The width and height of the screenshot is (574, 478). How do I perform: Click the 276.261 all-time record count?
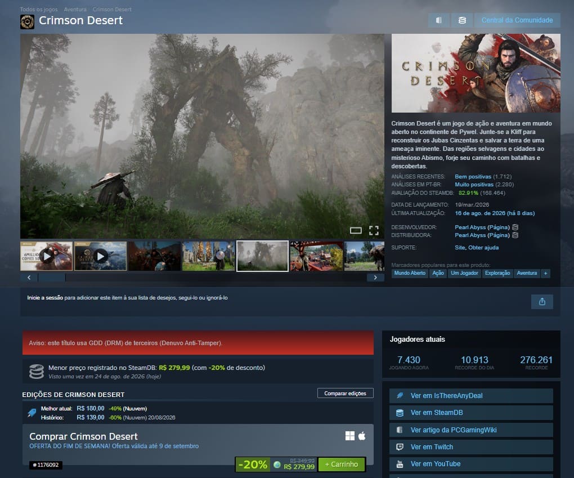pos(536,360)
